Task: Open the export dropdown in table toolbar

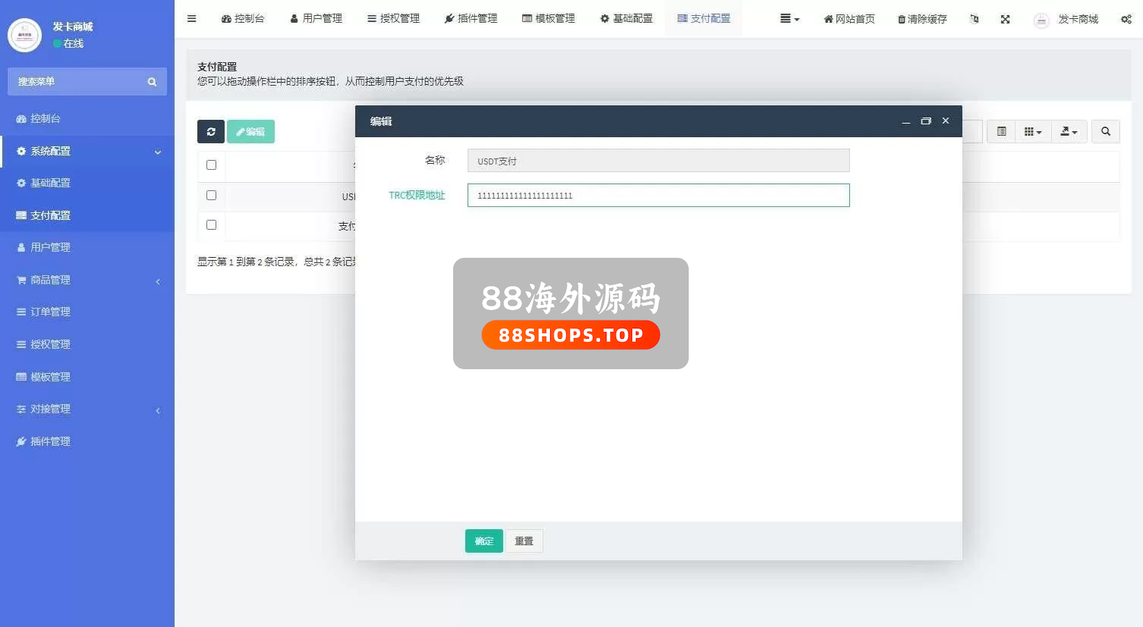Action: pyautogui.click(x=1069, y=132)
